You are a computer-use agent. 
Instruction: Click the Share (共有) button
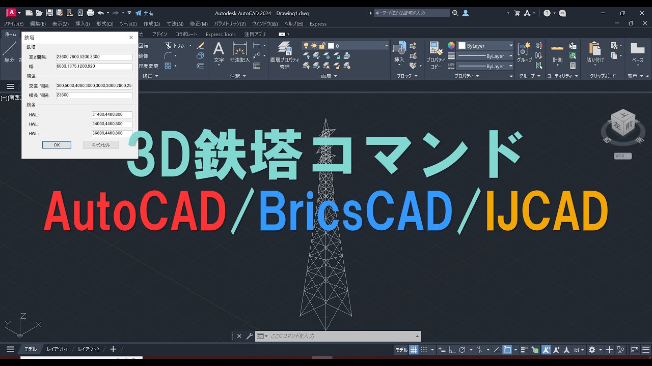144,13
